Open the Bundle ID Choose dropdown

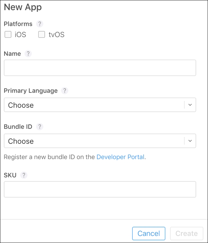[100, 141]
